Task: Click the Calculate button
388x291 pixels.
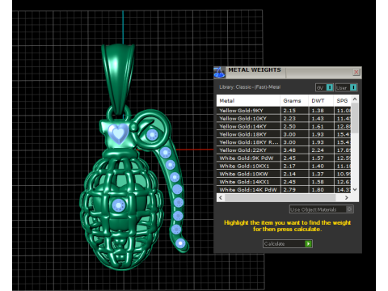Action: point(288,244)
